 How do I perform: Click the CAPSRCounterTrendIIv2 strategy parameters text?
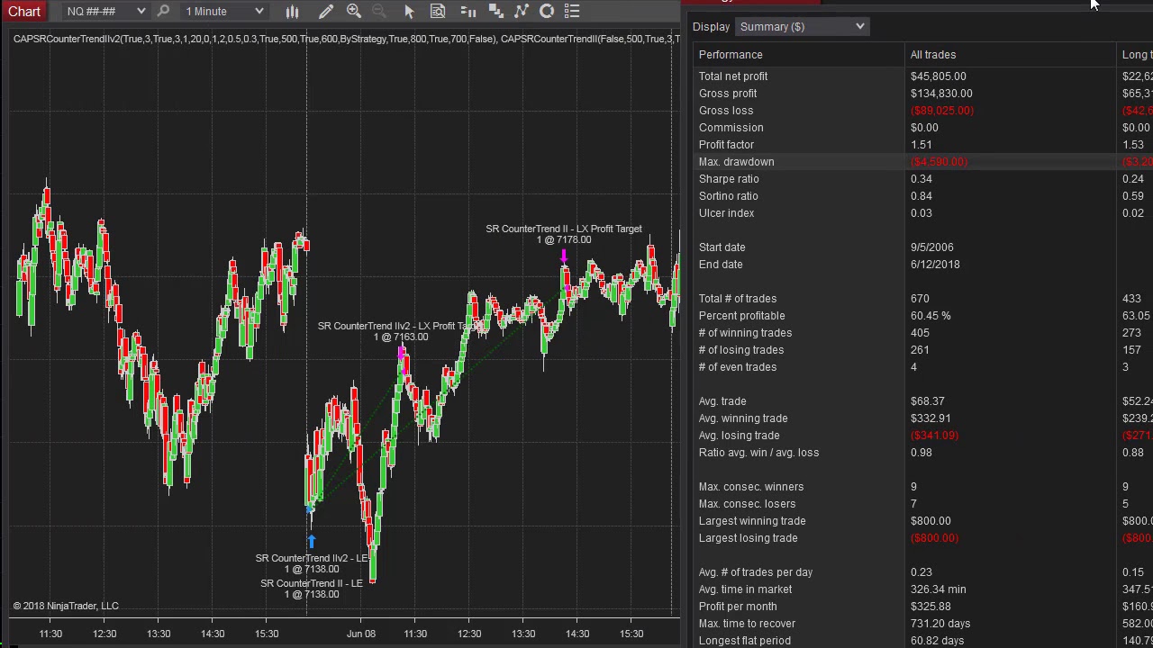coord(256,39)
